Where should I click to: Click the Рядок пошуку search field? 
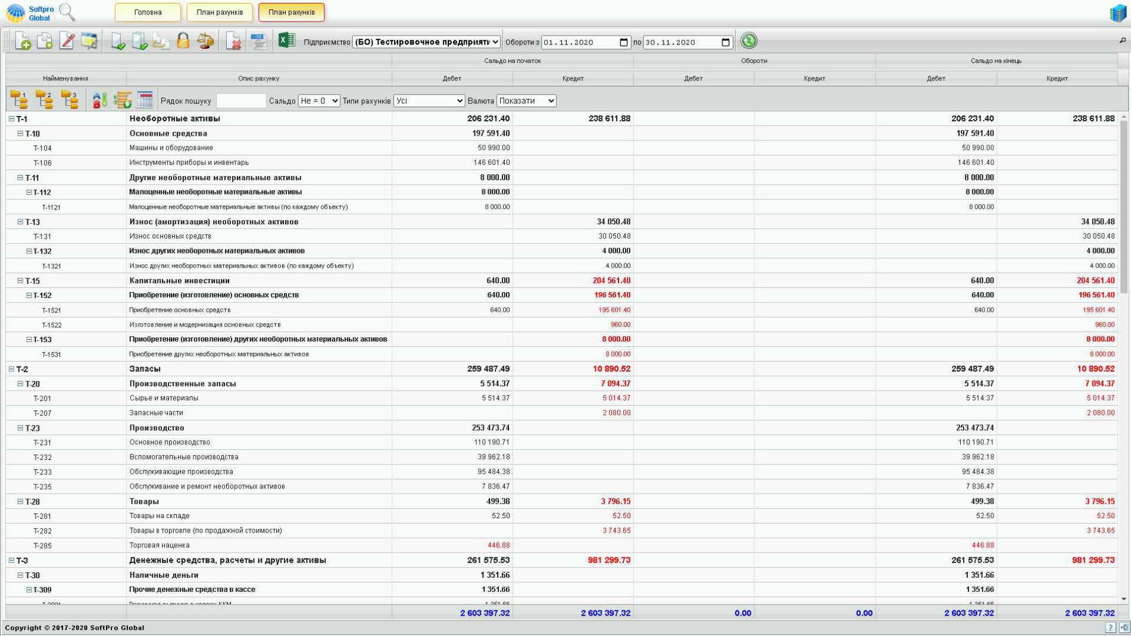[x=241, y=101]
